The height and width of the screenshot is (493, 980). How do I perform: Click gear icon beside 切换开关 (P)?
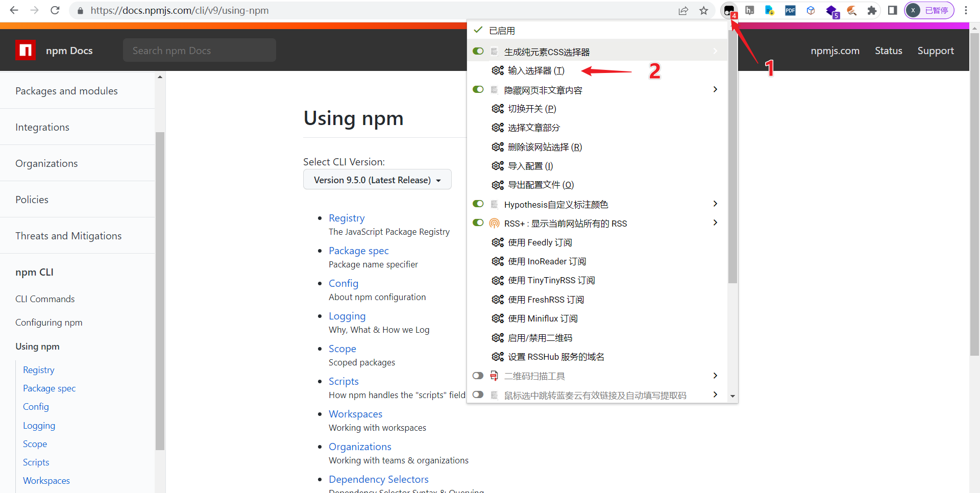(x=498, y=109)
